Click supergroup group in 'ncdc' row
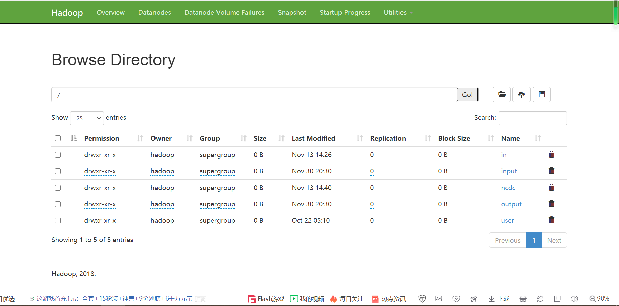The width and height of the screenshot is (619, 306). 217,188
